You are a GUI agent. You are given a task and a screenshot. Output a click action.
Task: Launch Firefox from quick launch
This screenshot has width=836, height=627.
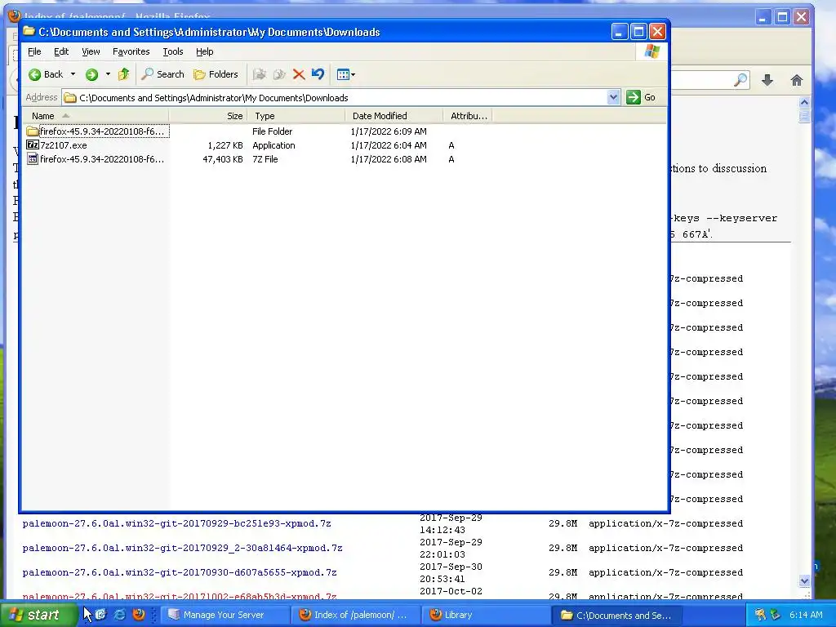139,615
